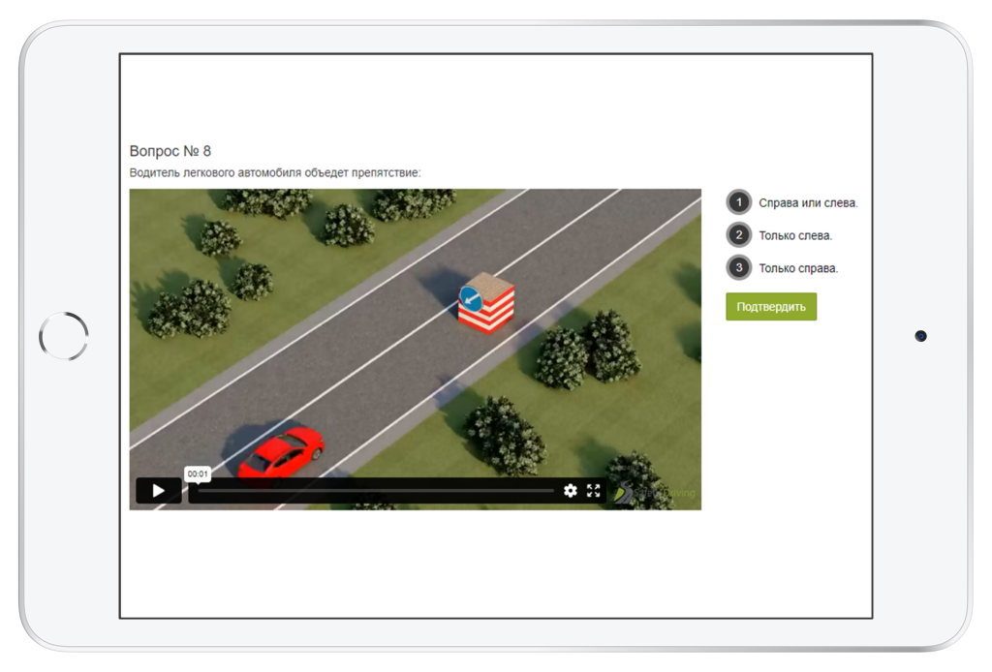This screenshot has height=672, width=992.
Task: Click the 'Вопрос № 8' heading
Action: pos(170,151)
